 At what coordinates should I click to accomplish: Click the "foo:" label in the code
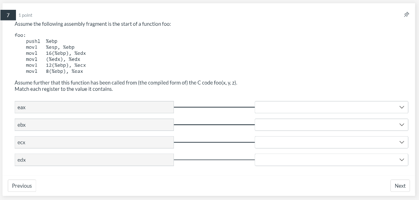coord(20,35)
